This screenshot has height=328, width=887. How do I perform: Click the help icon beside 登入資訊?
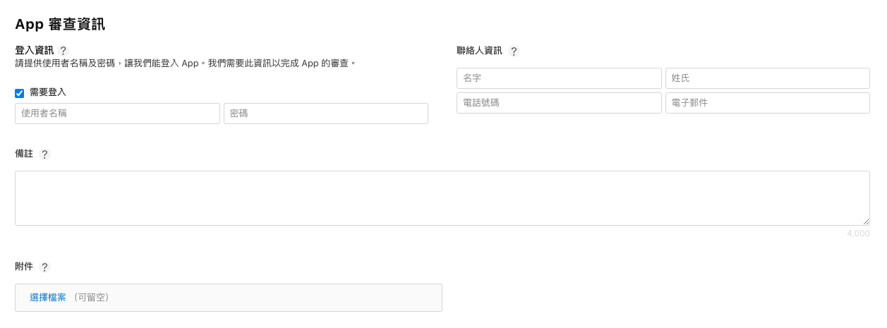pyautogui.click(x=64, y=51)
